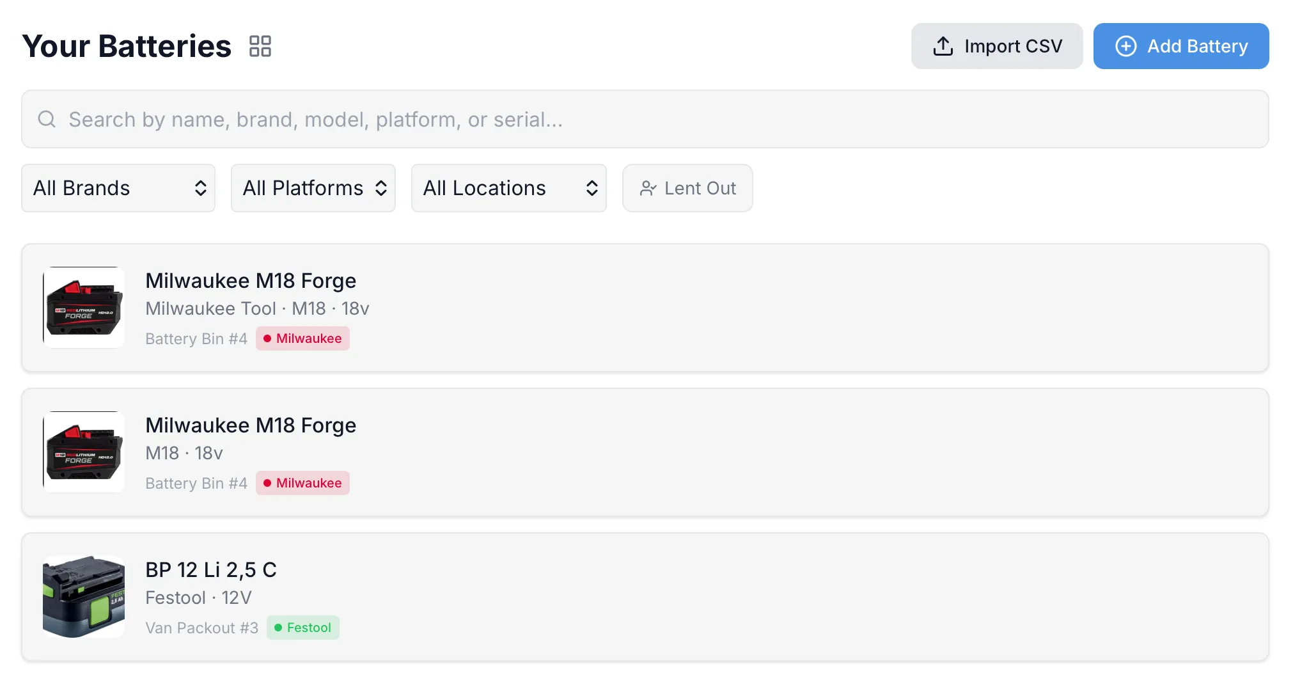This screenshot has width=1293, height=696.
Task: Click the search input field
Action: click(x=646, y=119)
